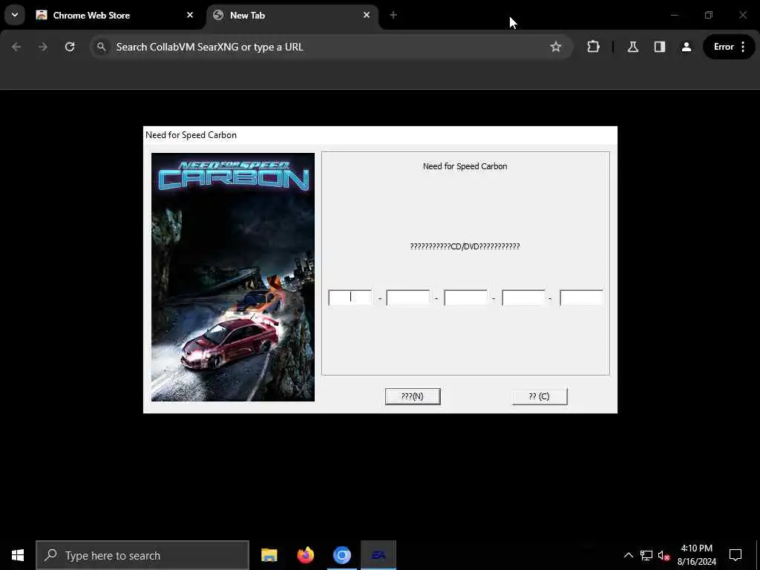Go back using the back arrow
Screen dimensions: 760x570
tap(16, 47)
